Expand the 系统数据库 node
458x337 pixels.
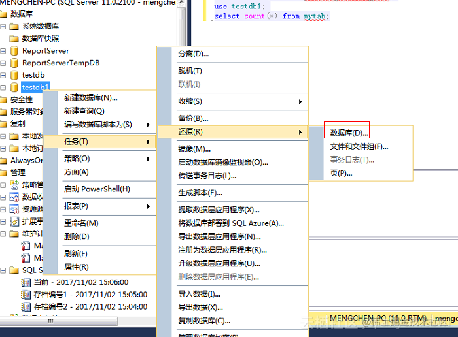tap(3, 27)
